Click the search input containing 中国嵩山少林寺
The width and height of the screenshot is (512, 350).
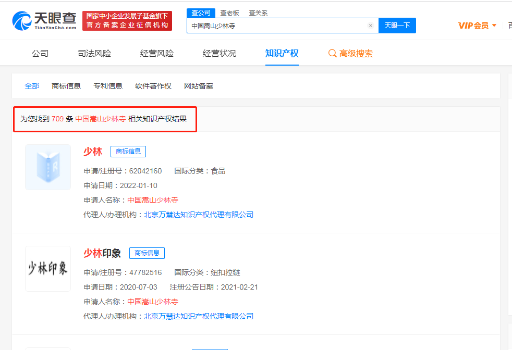(x=283, y=26)
